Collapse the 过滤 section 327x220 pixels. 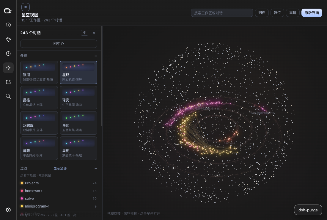pos(96,169)
